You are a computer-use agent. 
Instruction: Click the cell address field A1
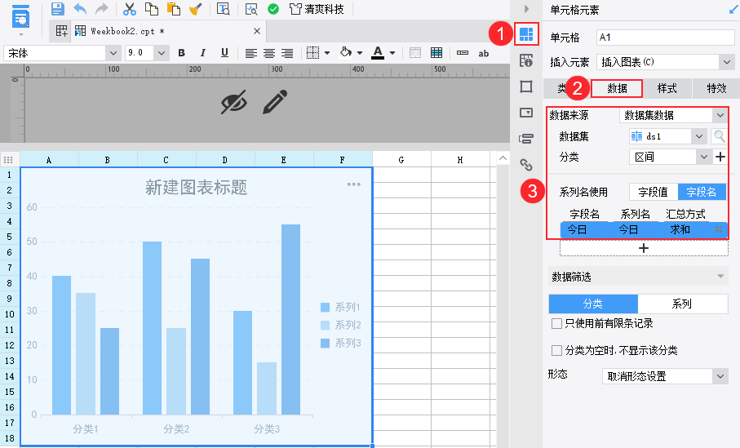pyautogui.click(x=665, y=38)
